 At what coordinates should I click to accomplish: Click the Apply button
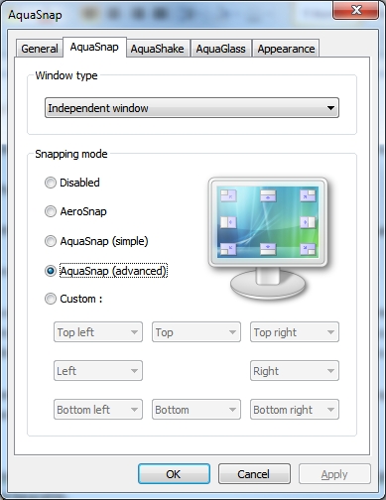click(x=334, y=474)
